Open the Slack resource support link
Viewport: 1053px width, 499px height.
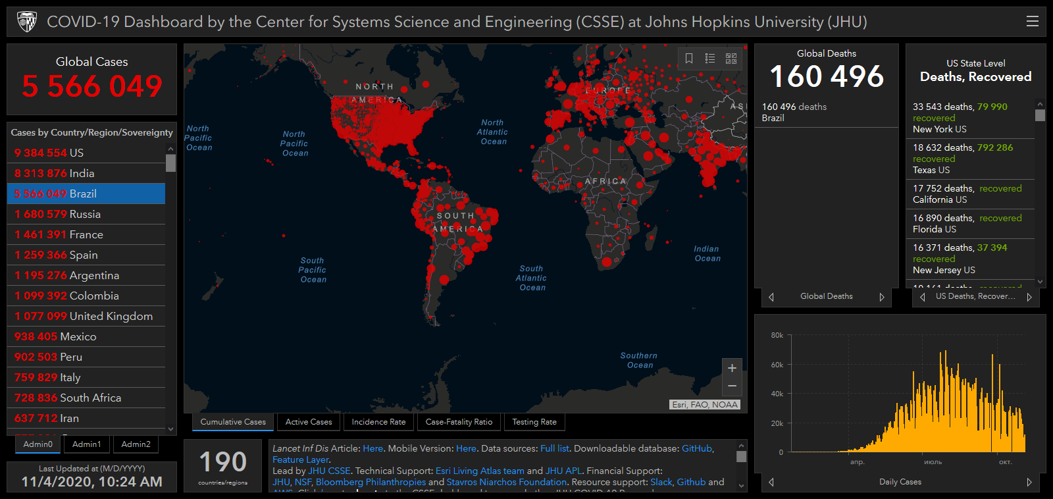tap(661, 482)
